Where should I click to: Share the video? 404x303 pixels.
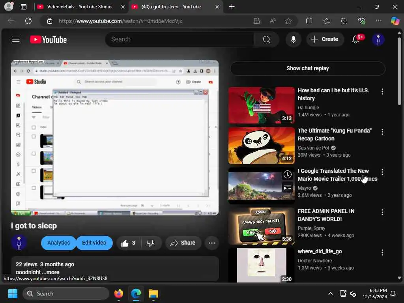[183, 243]
